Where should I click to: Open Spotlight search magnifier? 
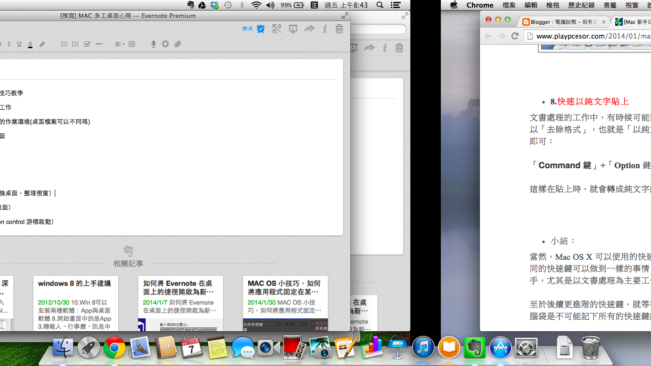380,5
